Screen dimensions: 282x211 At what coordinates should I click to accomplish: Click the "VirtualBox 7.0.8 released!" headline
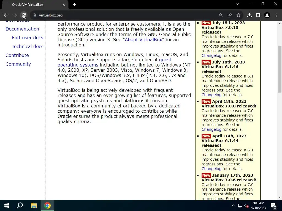pyautogui.click(x=229, y=106)
